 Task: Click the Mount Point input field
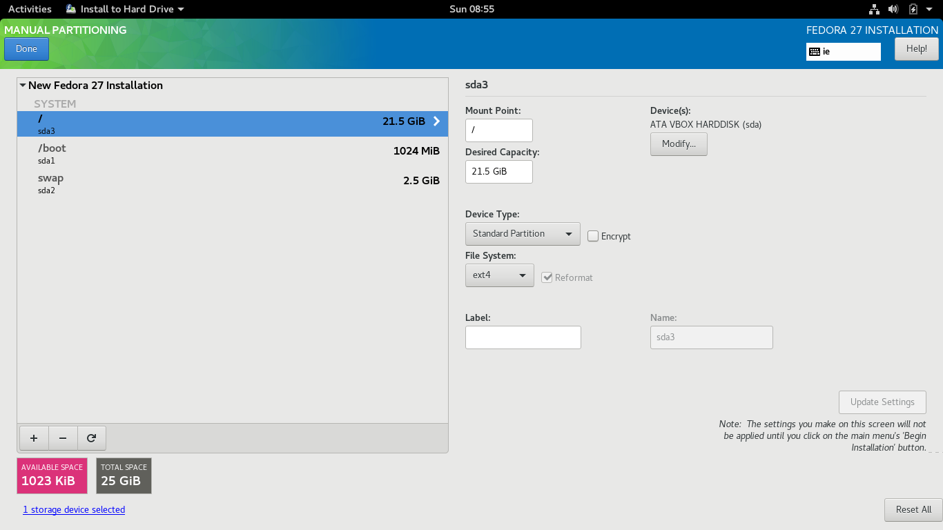[x=499, y=130]
